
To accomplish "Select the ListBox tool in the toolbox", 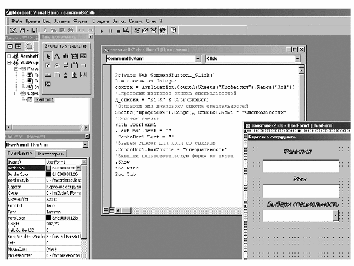I will tap(83, 56).
